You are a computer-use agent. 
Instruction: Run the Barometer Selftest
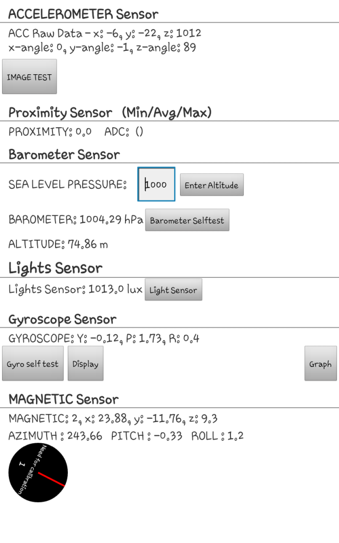pyautogui.click(x=187, y=220)
